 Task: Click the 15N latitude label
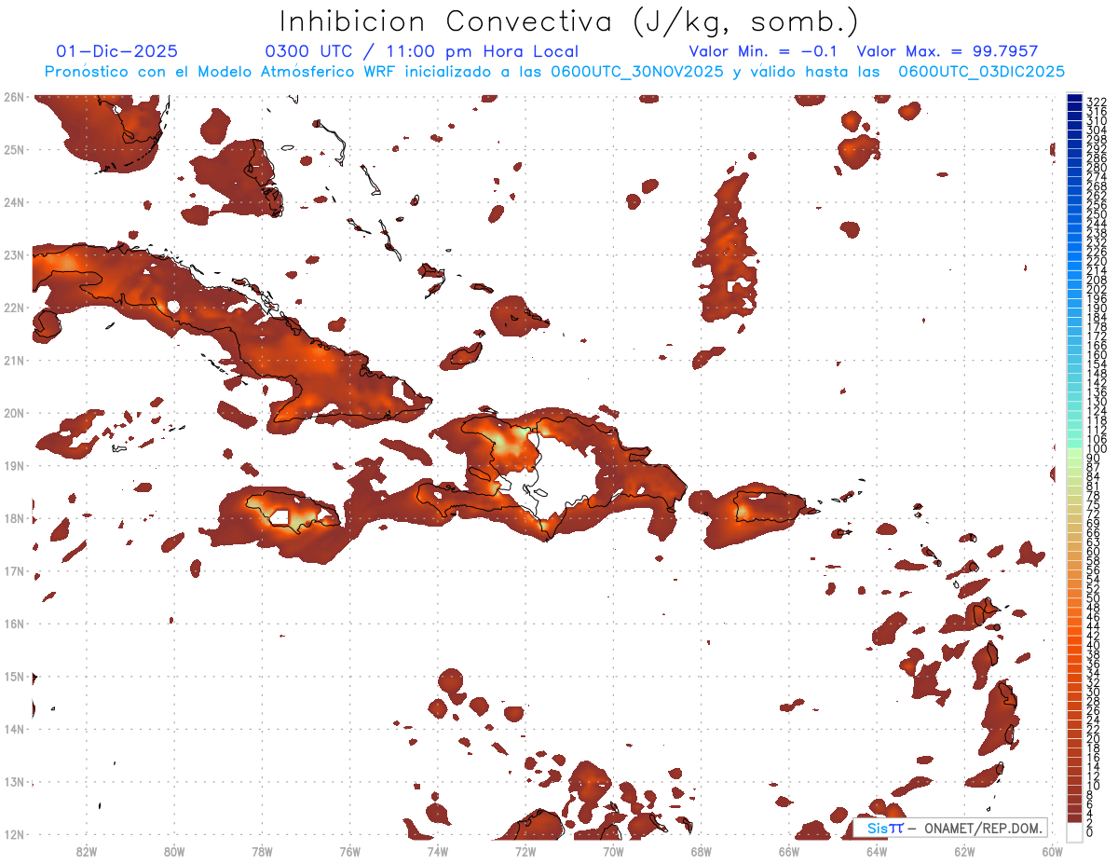13,676
